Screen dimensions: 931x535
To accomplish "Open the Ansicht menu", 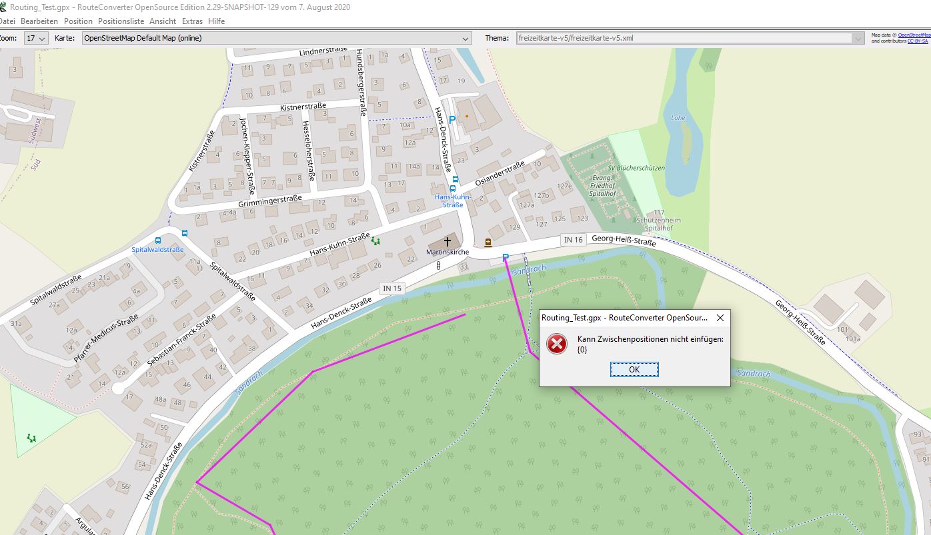I will (163, 21).
